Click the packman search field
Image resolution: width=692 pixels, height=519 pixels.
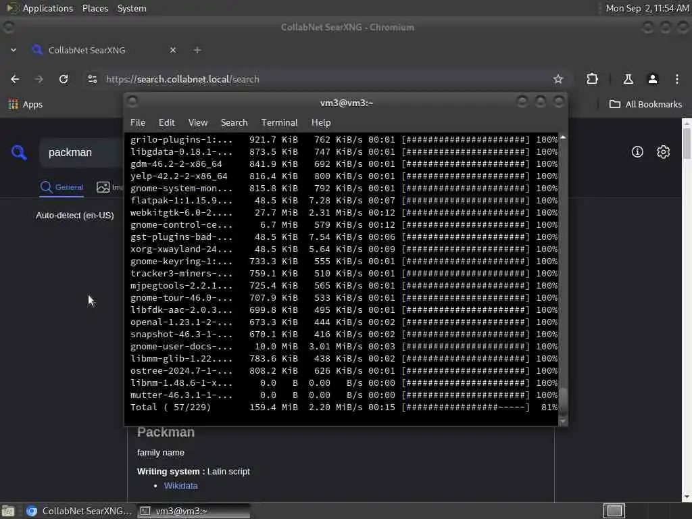82,152
